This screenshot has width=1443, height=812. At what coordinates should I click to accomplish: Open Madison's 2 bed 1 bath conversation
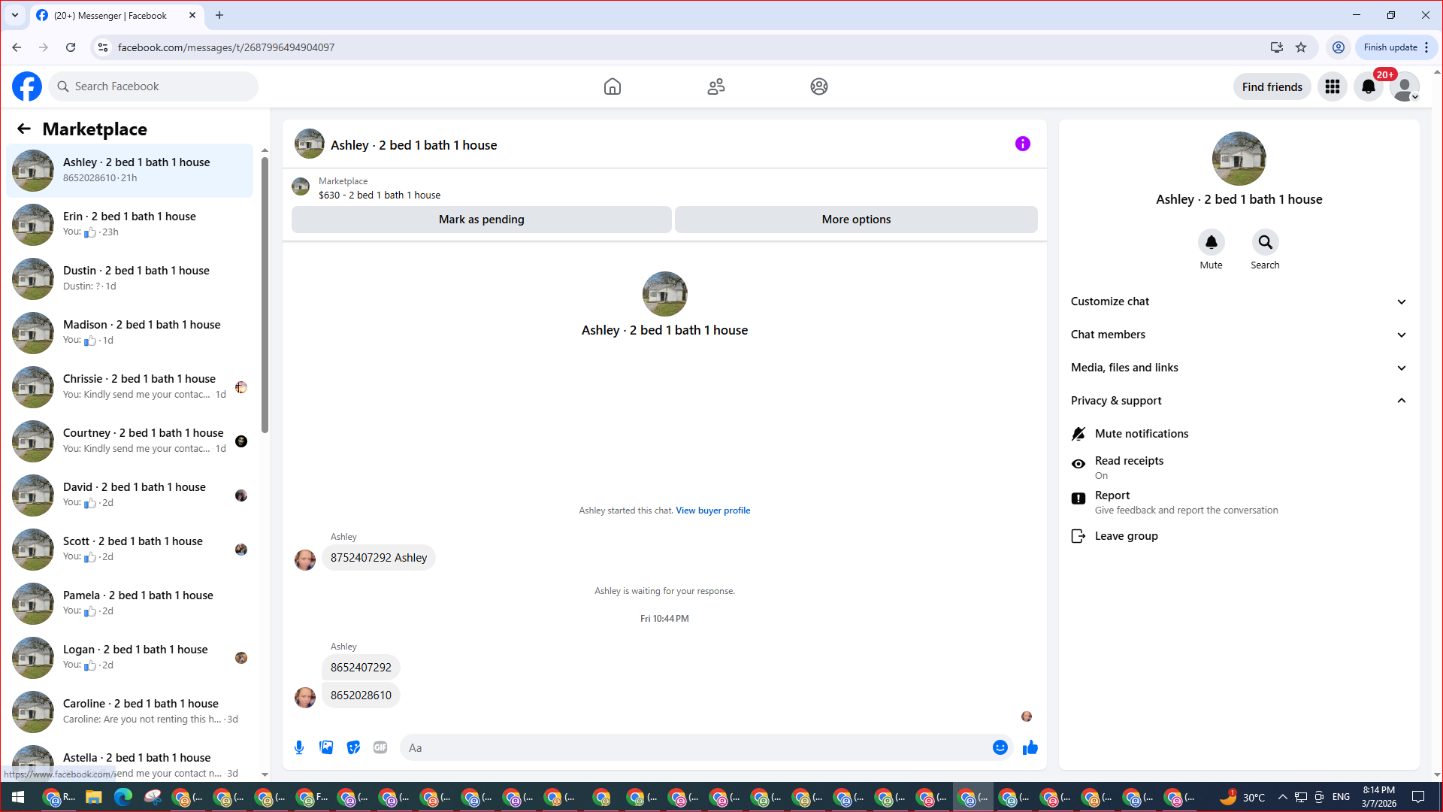pyautogui.click(x=130, y=332)
